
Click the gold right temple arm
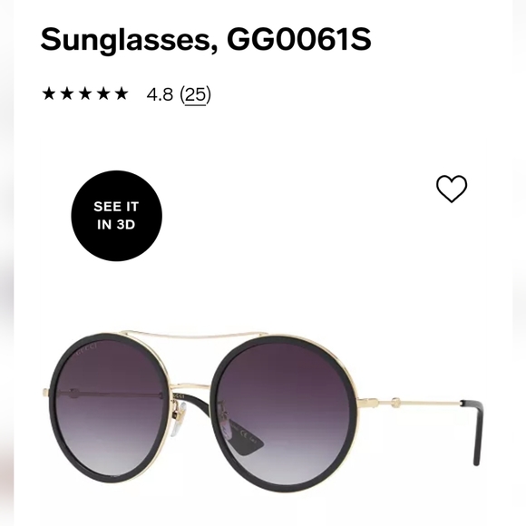(x=409, y=402)
